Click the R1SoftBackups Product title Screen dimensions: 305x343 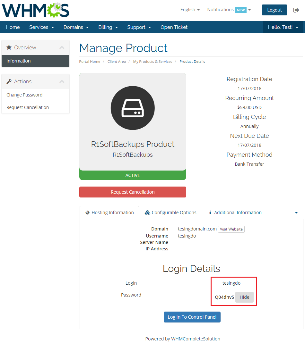(133, 144)
